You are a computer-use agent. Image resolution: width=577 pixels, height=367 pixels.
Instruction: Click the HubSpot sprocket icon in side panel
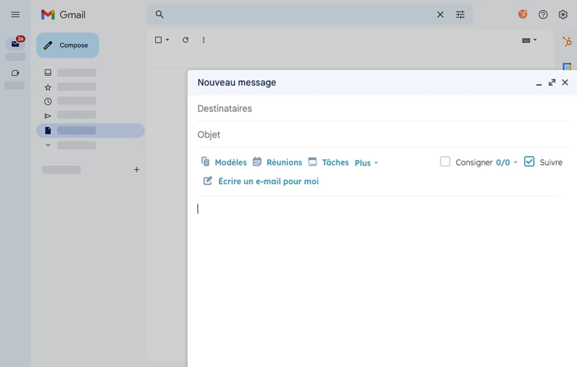point(567,42)
